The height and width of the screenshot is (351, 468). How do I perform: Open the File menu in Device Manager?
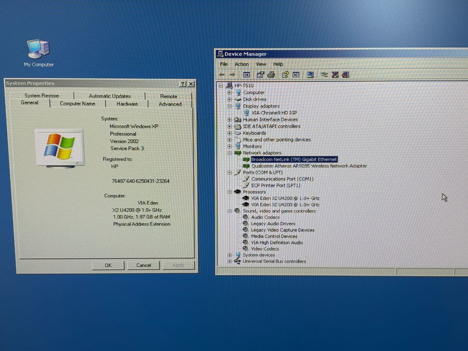[224, 64]
